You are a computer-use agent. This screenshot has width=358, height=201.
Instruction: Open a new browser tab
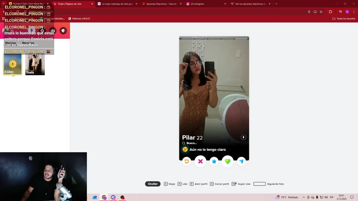tap(276, 4)
